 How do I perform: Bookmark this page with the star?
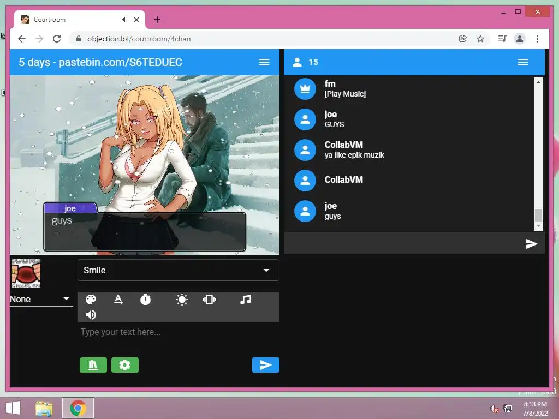click(480, 39)
